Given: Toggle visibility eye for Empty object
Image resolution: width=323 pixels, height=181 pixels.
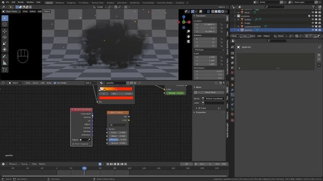Looking at the screenshot, I should pos(313,23).
